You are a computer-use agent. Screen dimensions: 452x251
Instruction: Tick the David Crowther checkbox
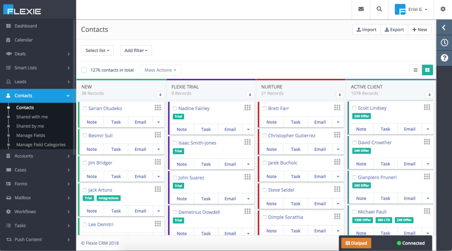(x=354, y=142)
